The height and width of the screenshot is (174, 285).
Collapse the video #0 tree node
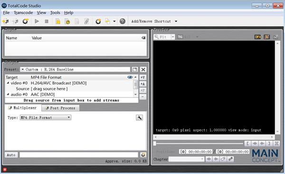coord(8,83)
